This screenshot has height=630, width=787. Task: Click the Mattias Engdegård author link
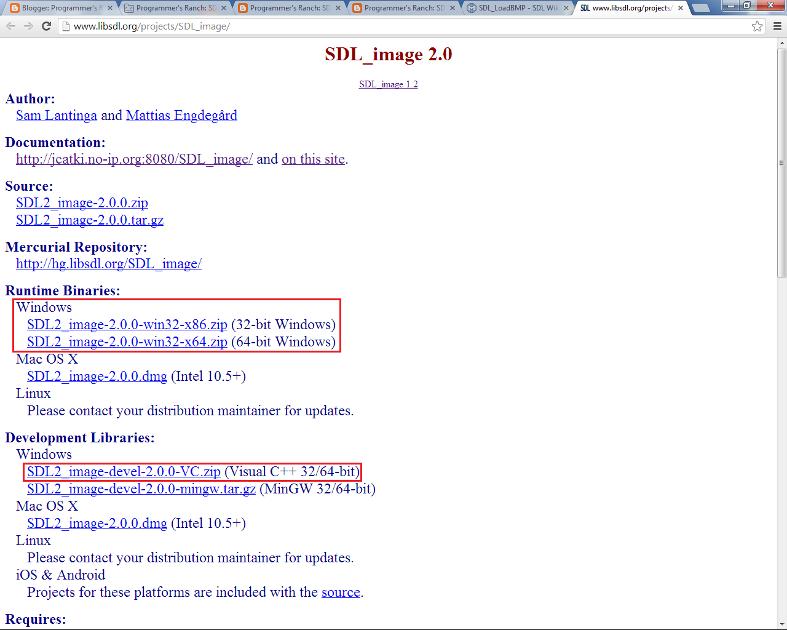click(x=181, y=115)
